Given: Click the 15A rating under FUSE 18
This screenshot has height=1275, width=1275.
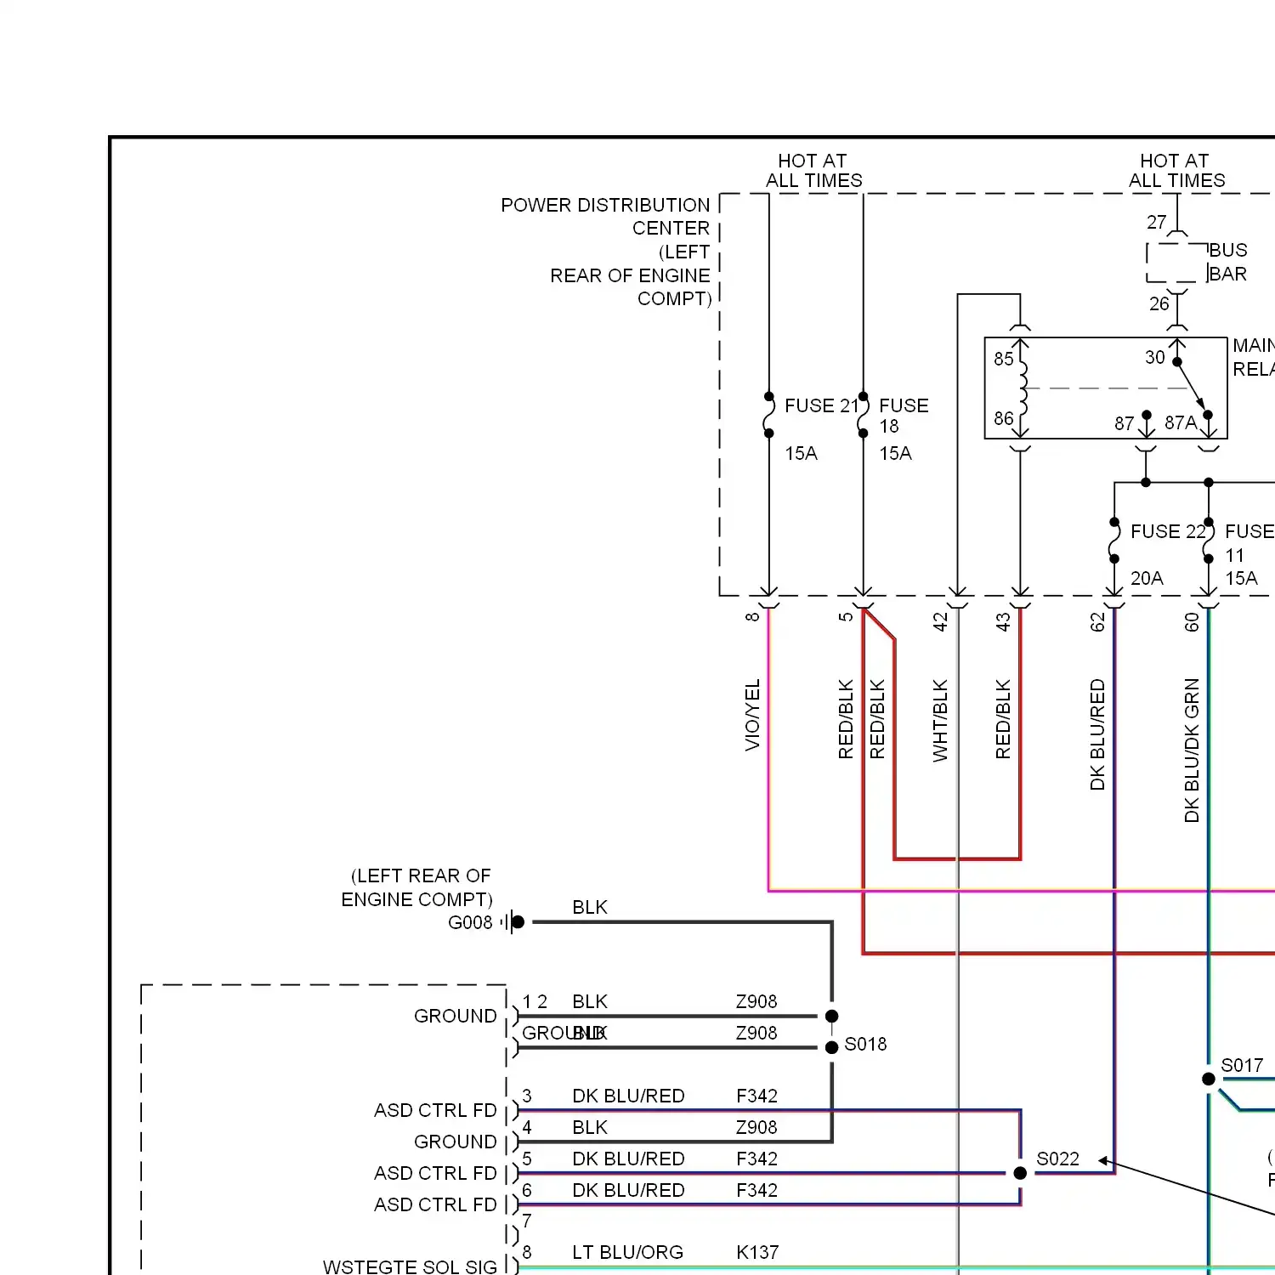Looking at the screenshot, I should [x=895, y=454].
